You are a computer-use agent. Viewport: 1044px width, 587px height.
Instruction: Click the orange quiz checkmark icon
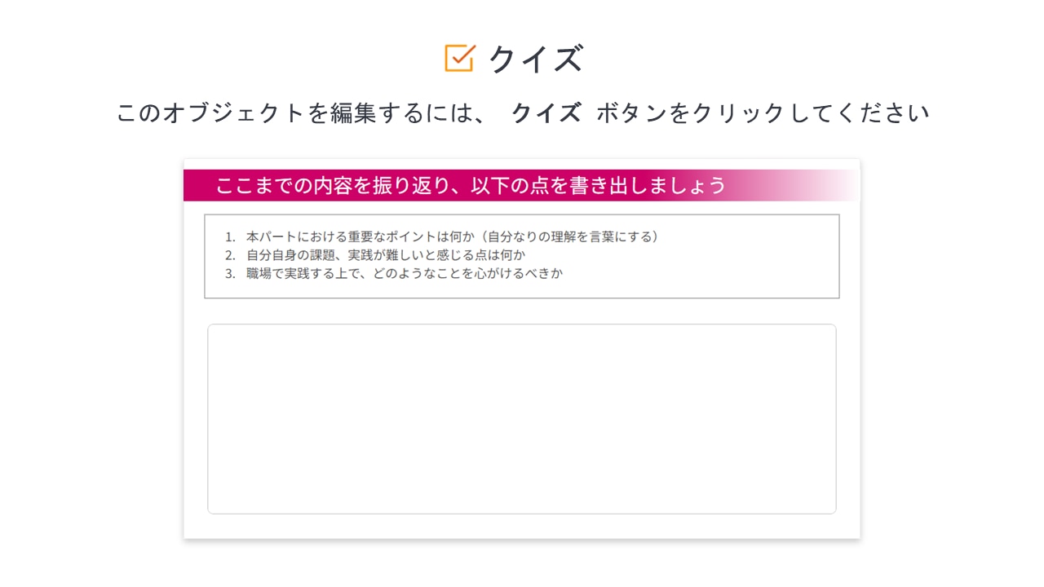[460, 58]
